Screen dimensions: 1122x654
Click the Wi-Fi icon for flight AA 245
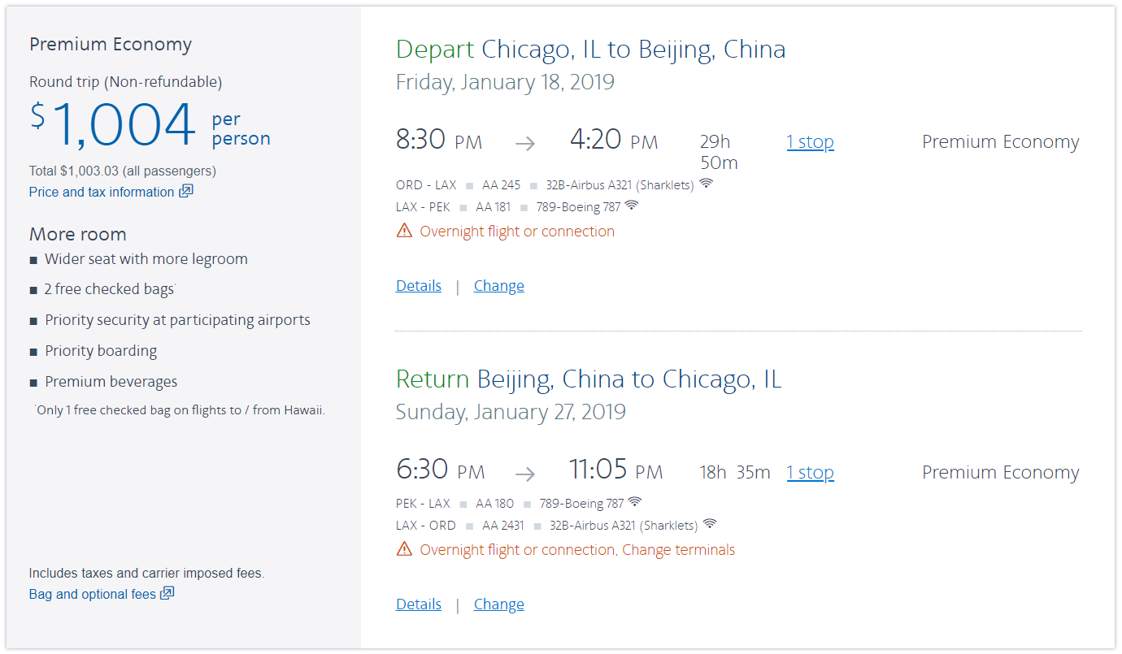[x=707, y=184]
